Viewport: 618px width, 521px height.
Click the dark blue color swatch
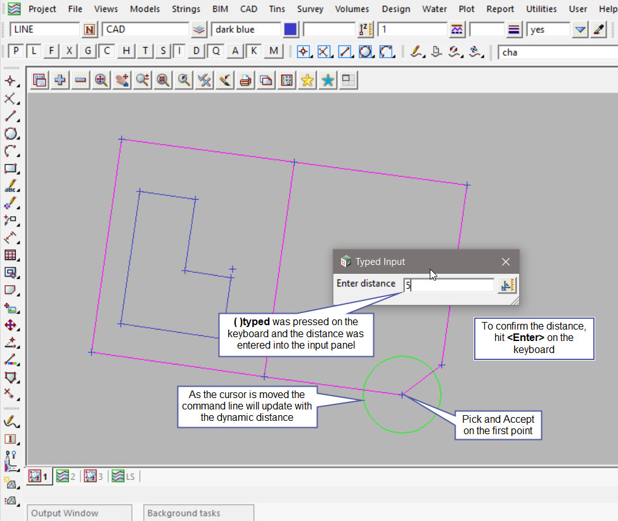[291, 30]
